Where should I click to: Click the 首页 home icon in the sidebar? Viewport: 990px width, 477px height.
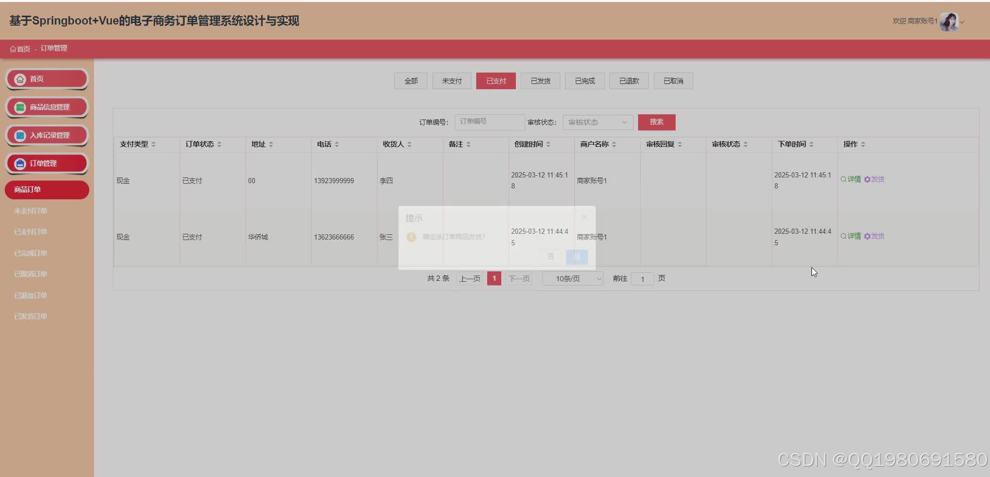tap(20, 79)
